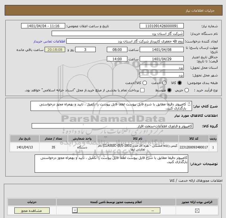Screen dimensions: 226x218
Task: Click the جزئیات column header
Action: (x=32, y=202)
